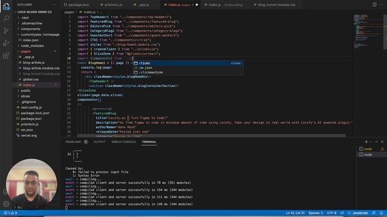Viewport: 387px width, 217px height.
Task: Change encoding via UTF-8 status item
Action: pyautogui.click(x=331, y=213)
